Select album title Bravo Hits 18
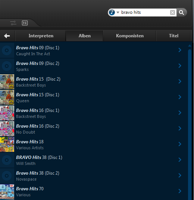The width and height of the screenshot is (194, 200). 30,142
